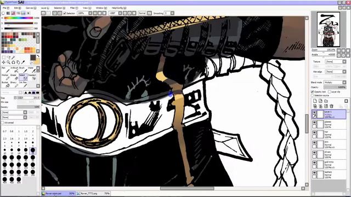The width and height of the screenshot is (351, 197).
Task: Click the brush Density slider
Action: tap(29, 107)
